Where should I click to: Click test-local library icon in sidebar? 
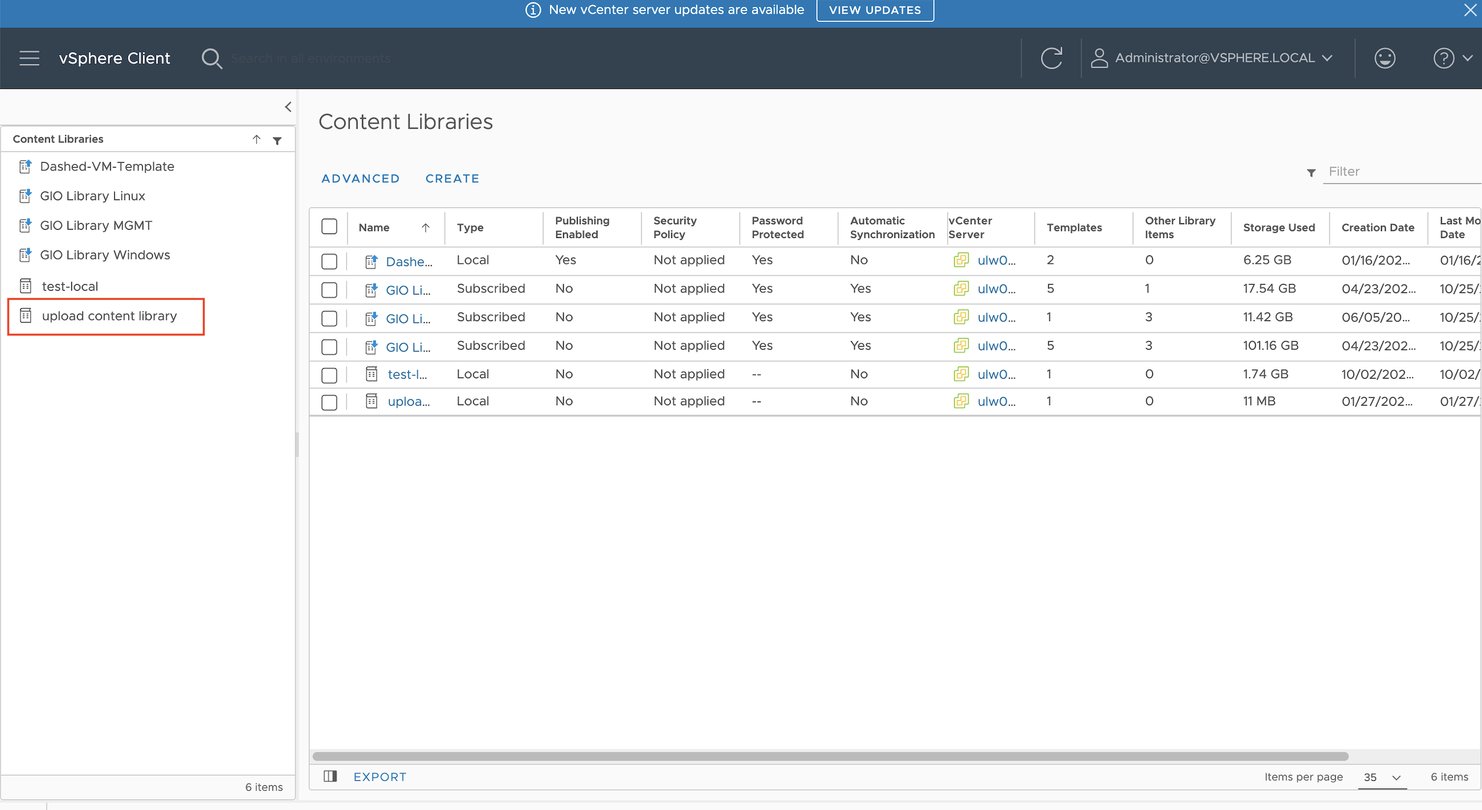pyautogui.click(x=25, y=286)
